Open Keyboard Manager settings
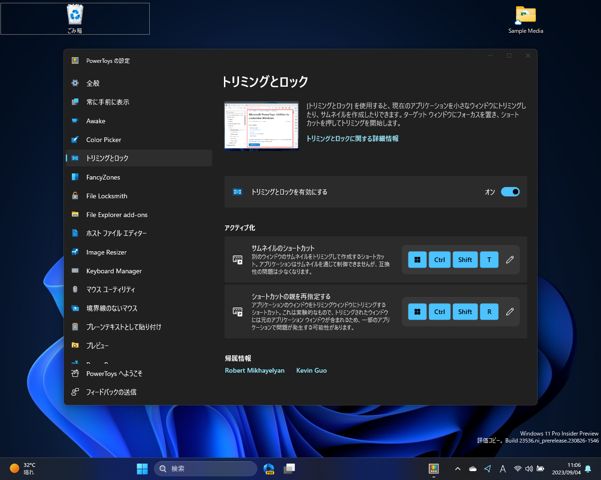Viewport: 601px width, 480px height. 113,270
